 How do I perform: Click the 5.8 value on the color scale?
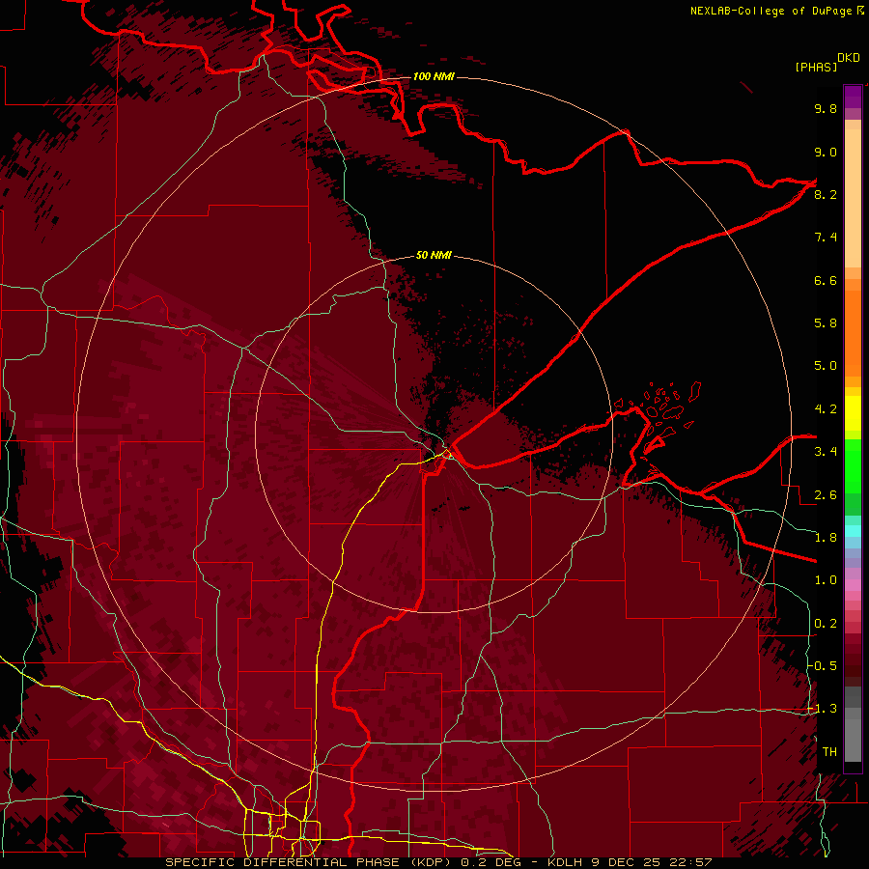pos(826,323)
